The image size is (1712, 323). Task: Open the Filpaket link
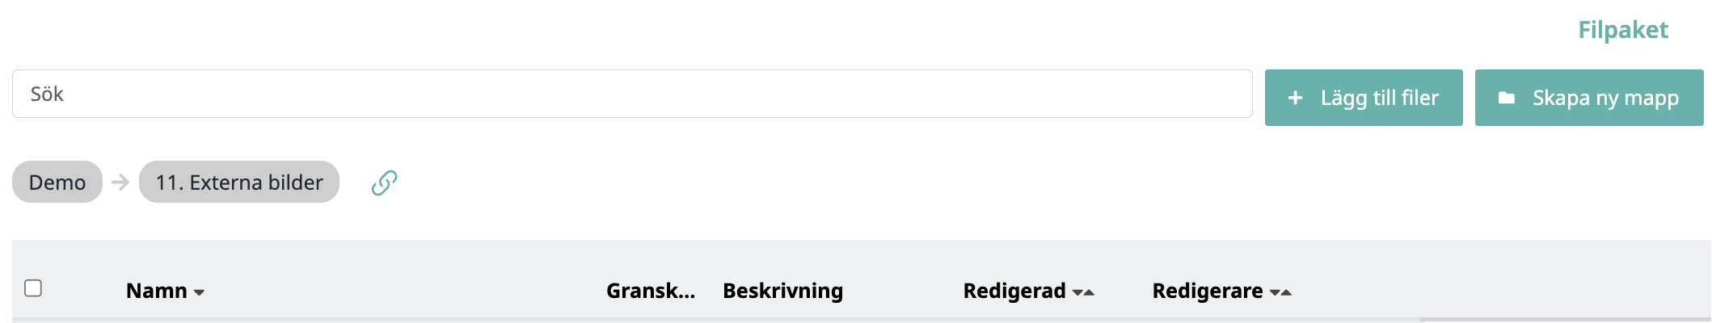[x=1623, y=30]
